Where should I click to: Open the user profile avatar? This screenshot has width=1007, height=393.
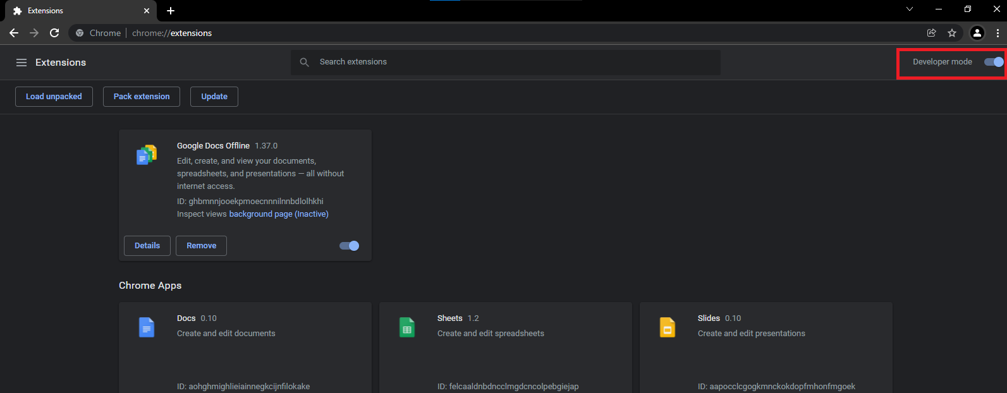[x=977, y=33]
